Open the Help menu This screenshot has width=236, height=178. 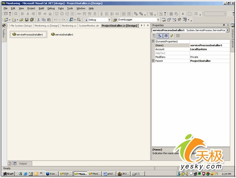tap(91, 9)
